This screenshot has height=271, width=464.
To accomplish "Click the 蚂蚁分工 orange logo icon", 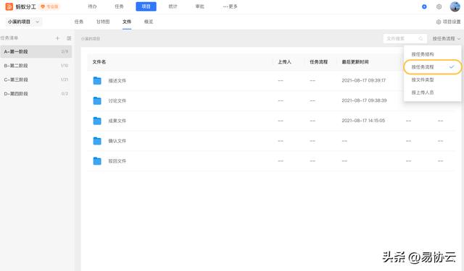I will [9, 7].
